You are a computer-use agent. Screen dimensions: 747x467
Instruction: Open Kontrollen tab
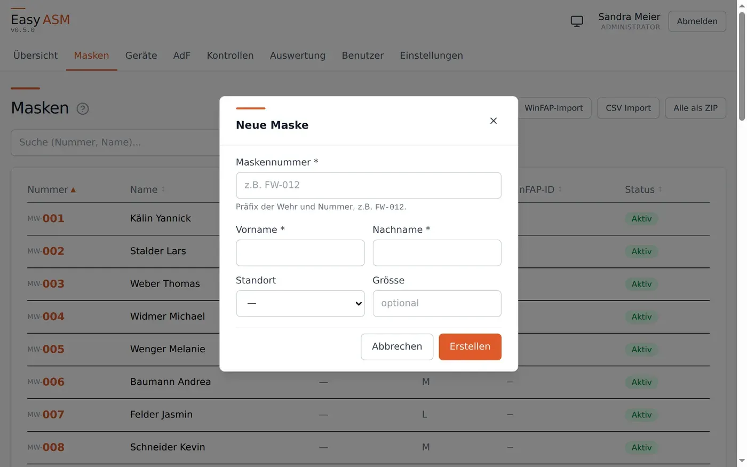click(x=231, y=56)
